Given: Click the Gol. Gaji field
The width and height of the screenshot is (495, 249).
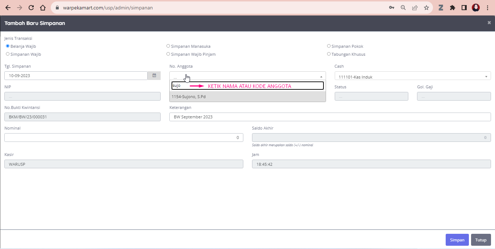Looking at the screenshot, I should [x=454, y=96].
